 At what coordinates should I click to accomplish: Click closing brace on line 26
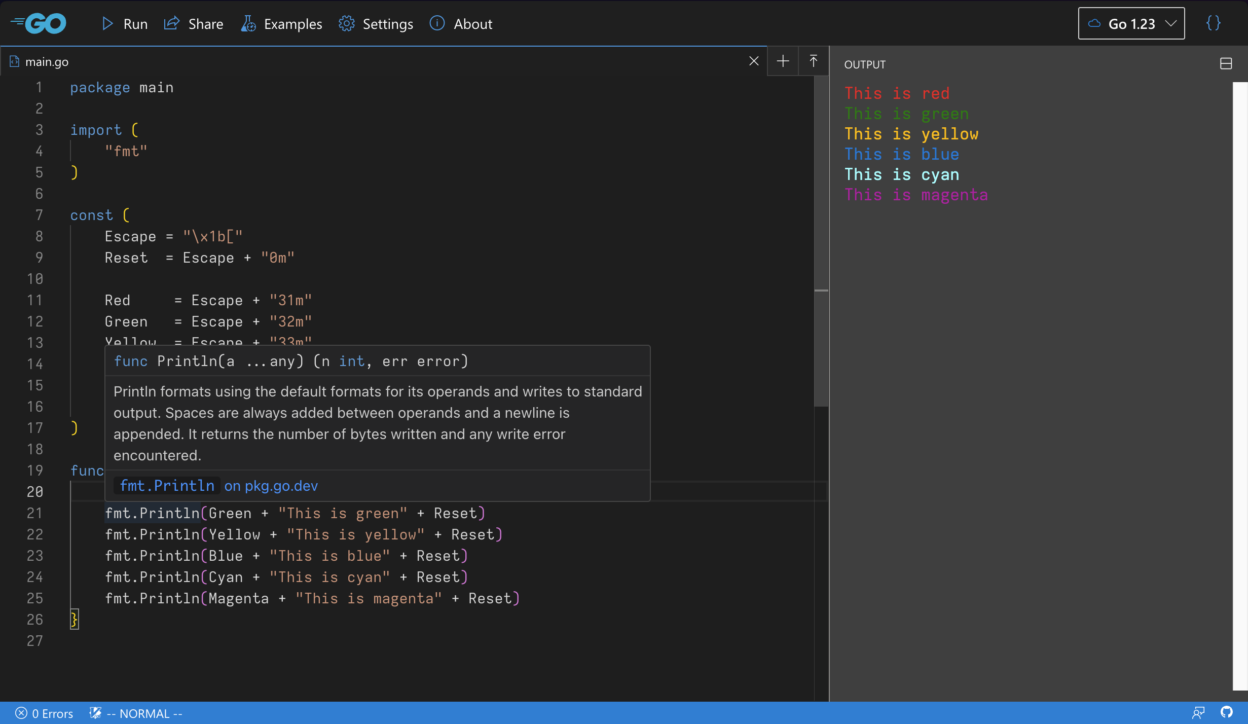click(74, 620)
